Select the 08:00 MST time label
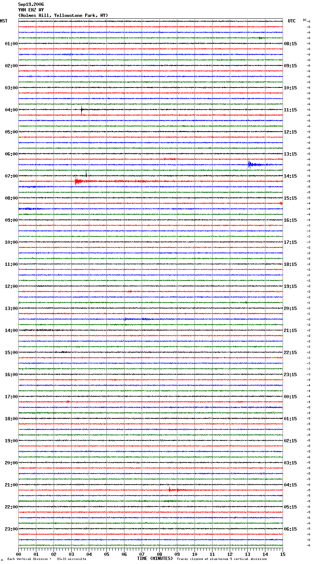The image size is (312, 564). [11, 198]
